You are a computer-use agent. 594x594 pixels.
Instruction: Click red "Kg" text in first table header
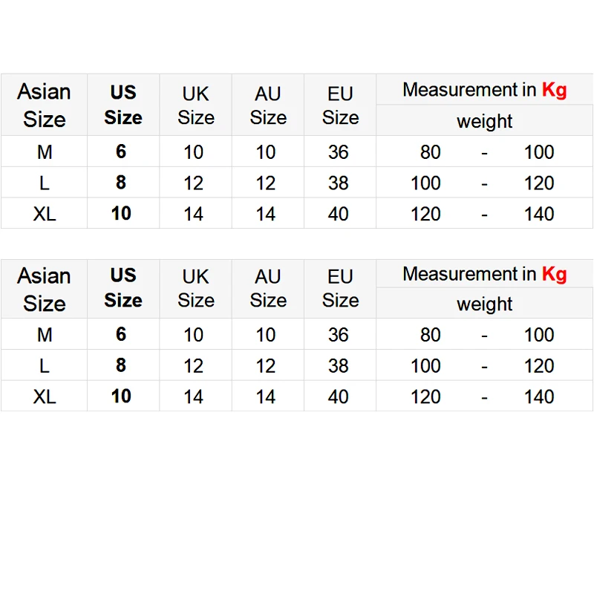[554, 90]
